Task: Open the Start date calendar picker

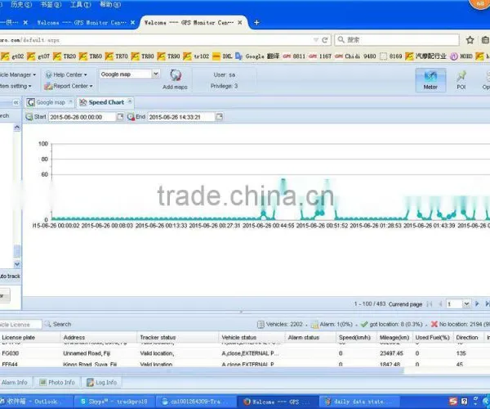Action: pos(120,117)
